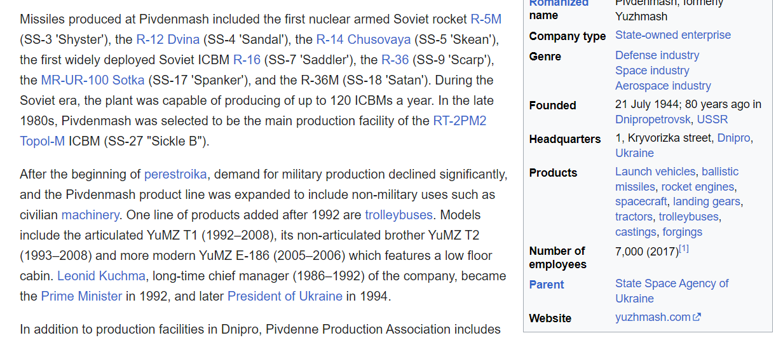The image size is (783, 340).
Task: Jump to citation [1] for employees
Action: point(684,248)
